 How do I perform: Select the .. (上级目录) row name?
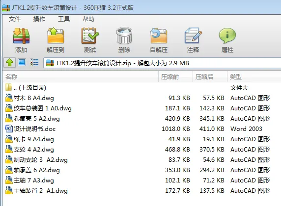pyautogui.click(x=30, y=88)
